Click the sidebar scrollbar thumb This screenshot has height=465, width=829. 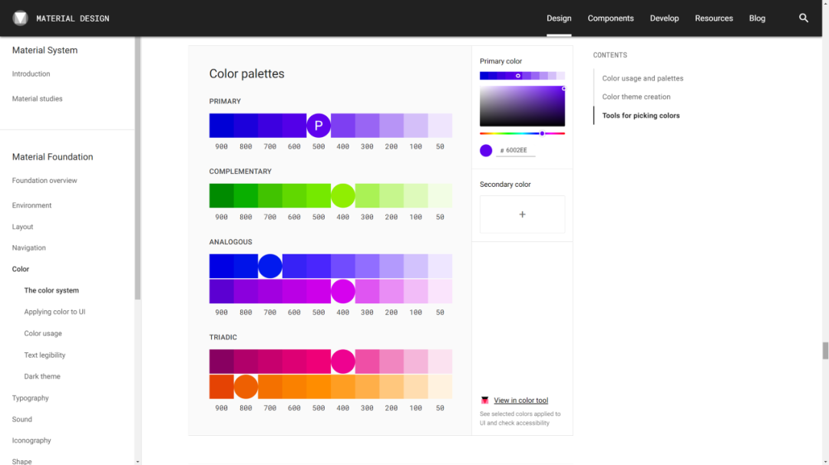pyautogui.click(x=138, y=168)
